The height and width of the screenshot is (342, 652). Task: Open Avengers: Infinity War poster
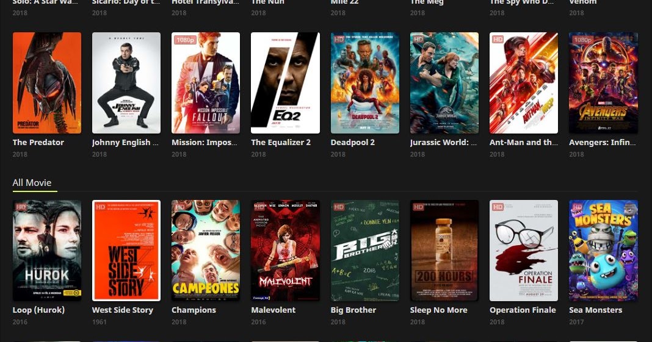(x=603, y=83)
